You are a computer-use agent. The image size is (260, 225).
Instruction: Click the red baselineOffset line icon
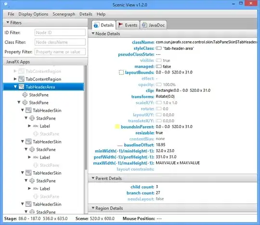pyautogui.click(x=120, y=145)
